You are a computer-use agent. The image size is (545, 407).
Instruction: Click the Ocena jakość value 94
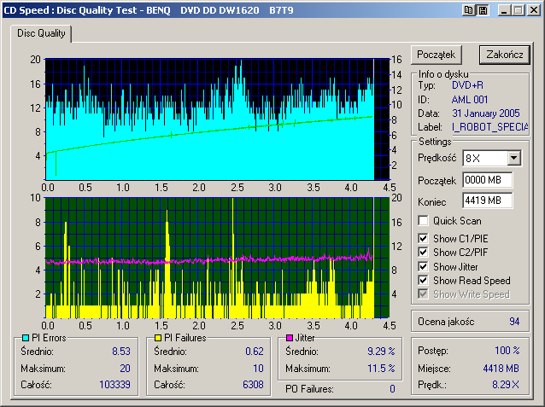coord(514,322)
